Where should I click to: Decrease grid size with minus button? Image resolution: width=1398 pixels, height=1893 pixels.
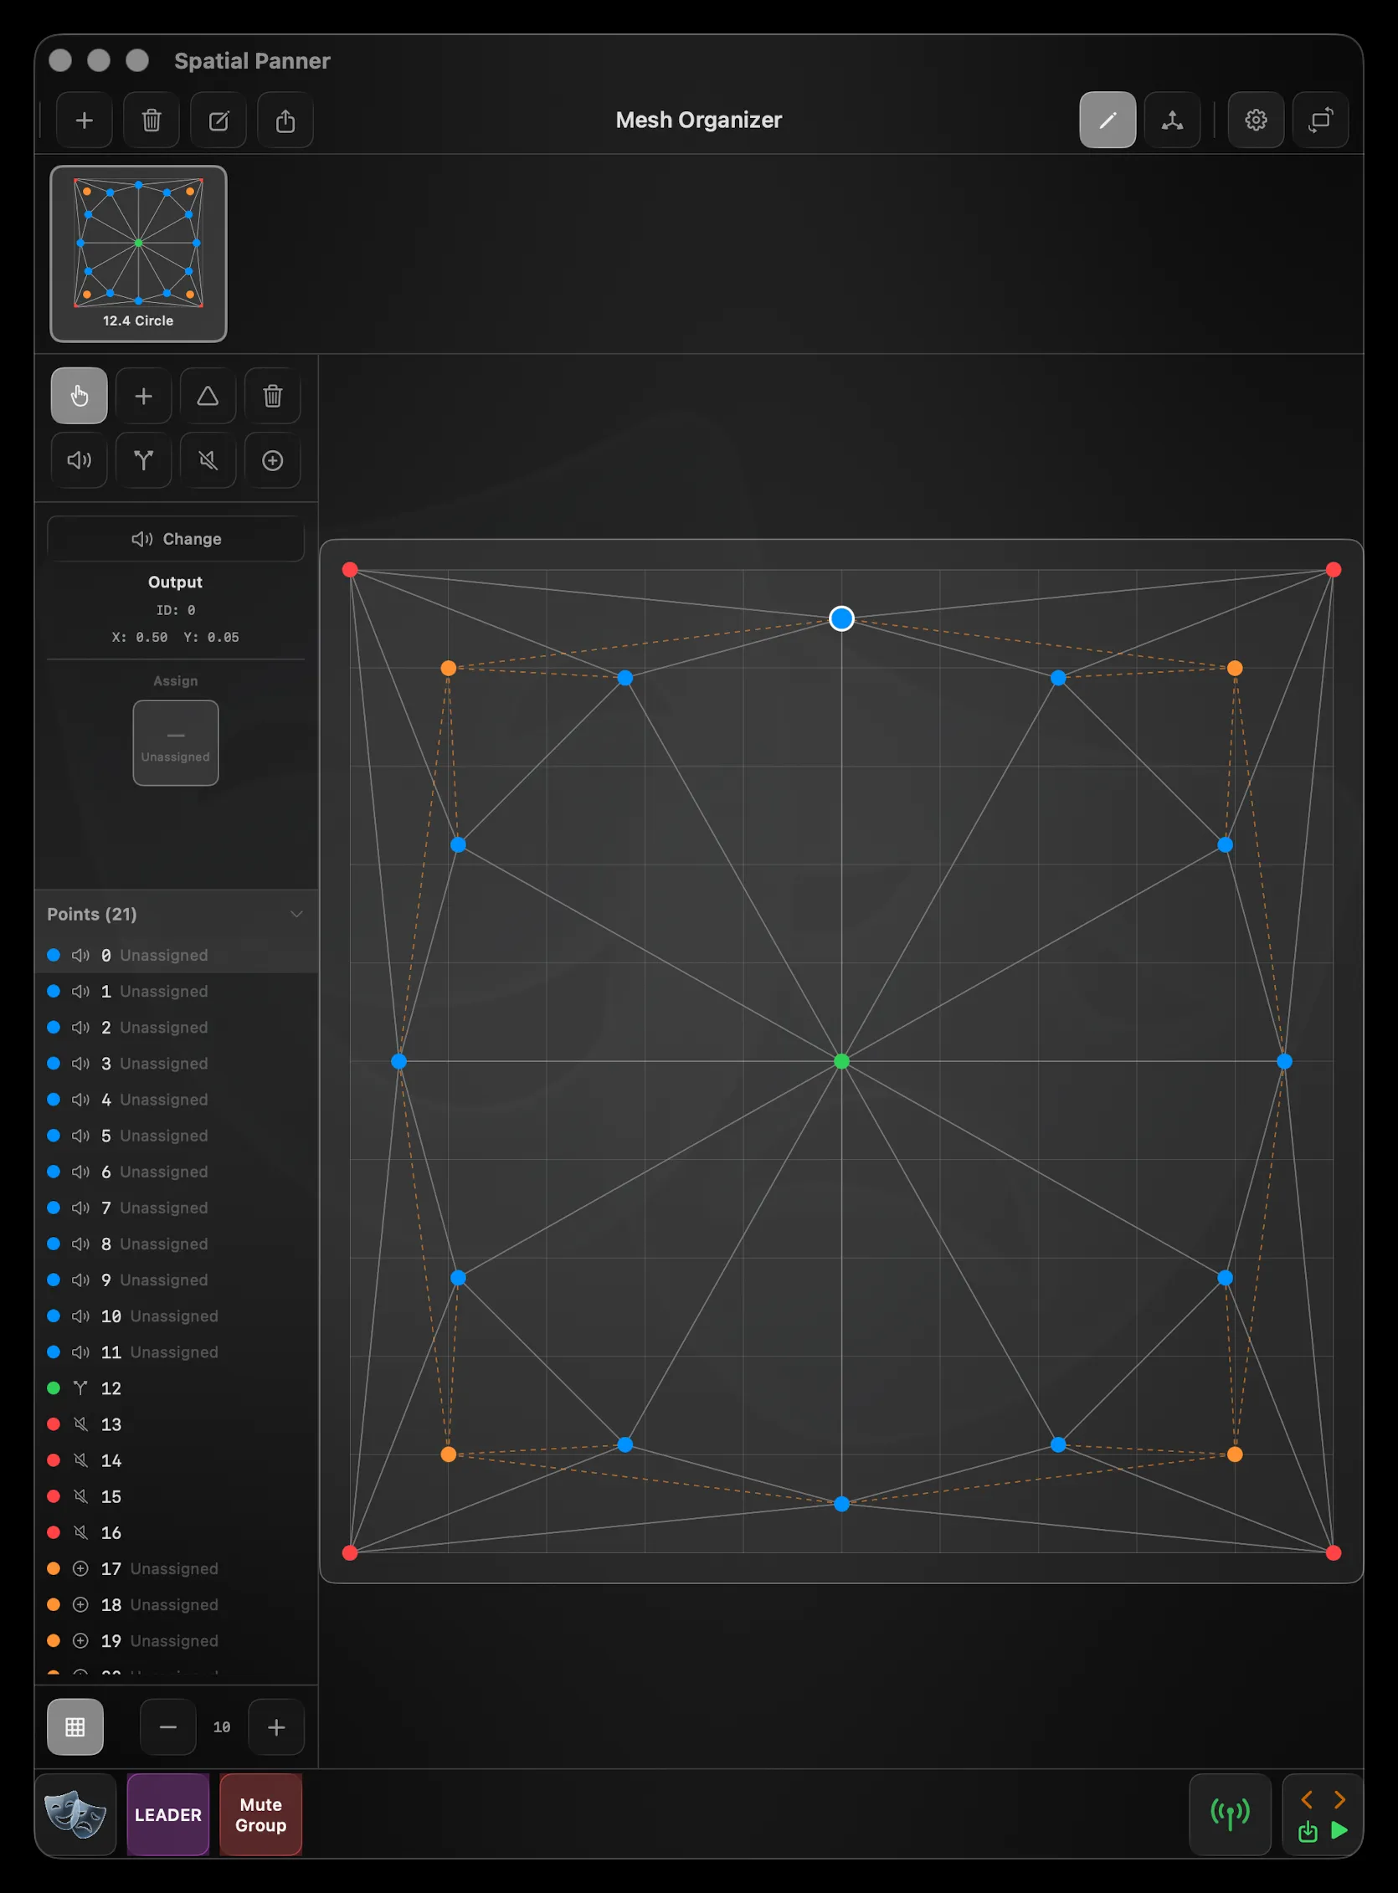167,1727
